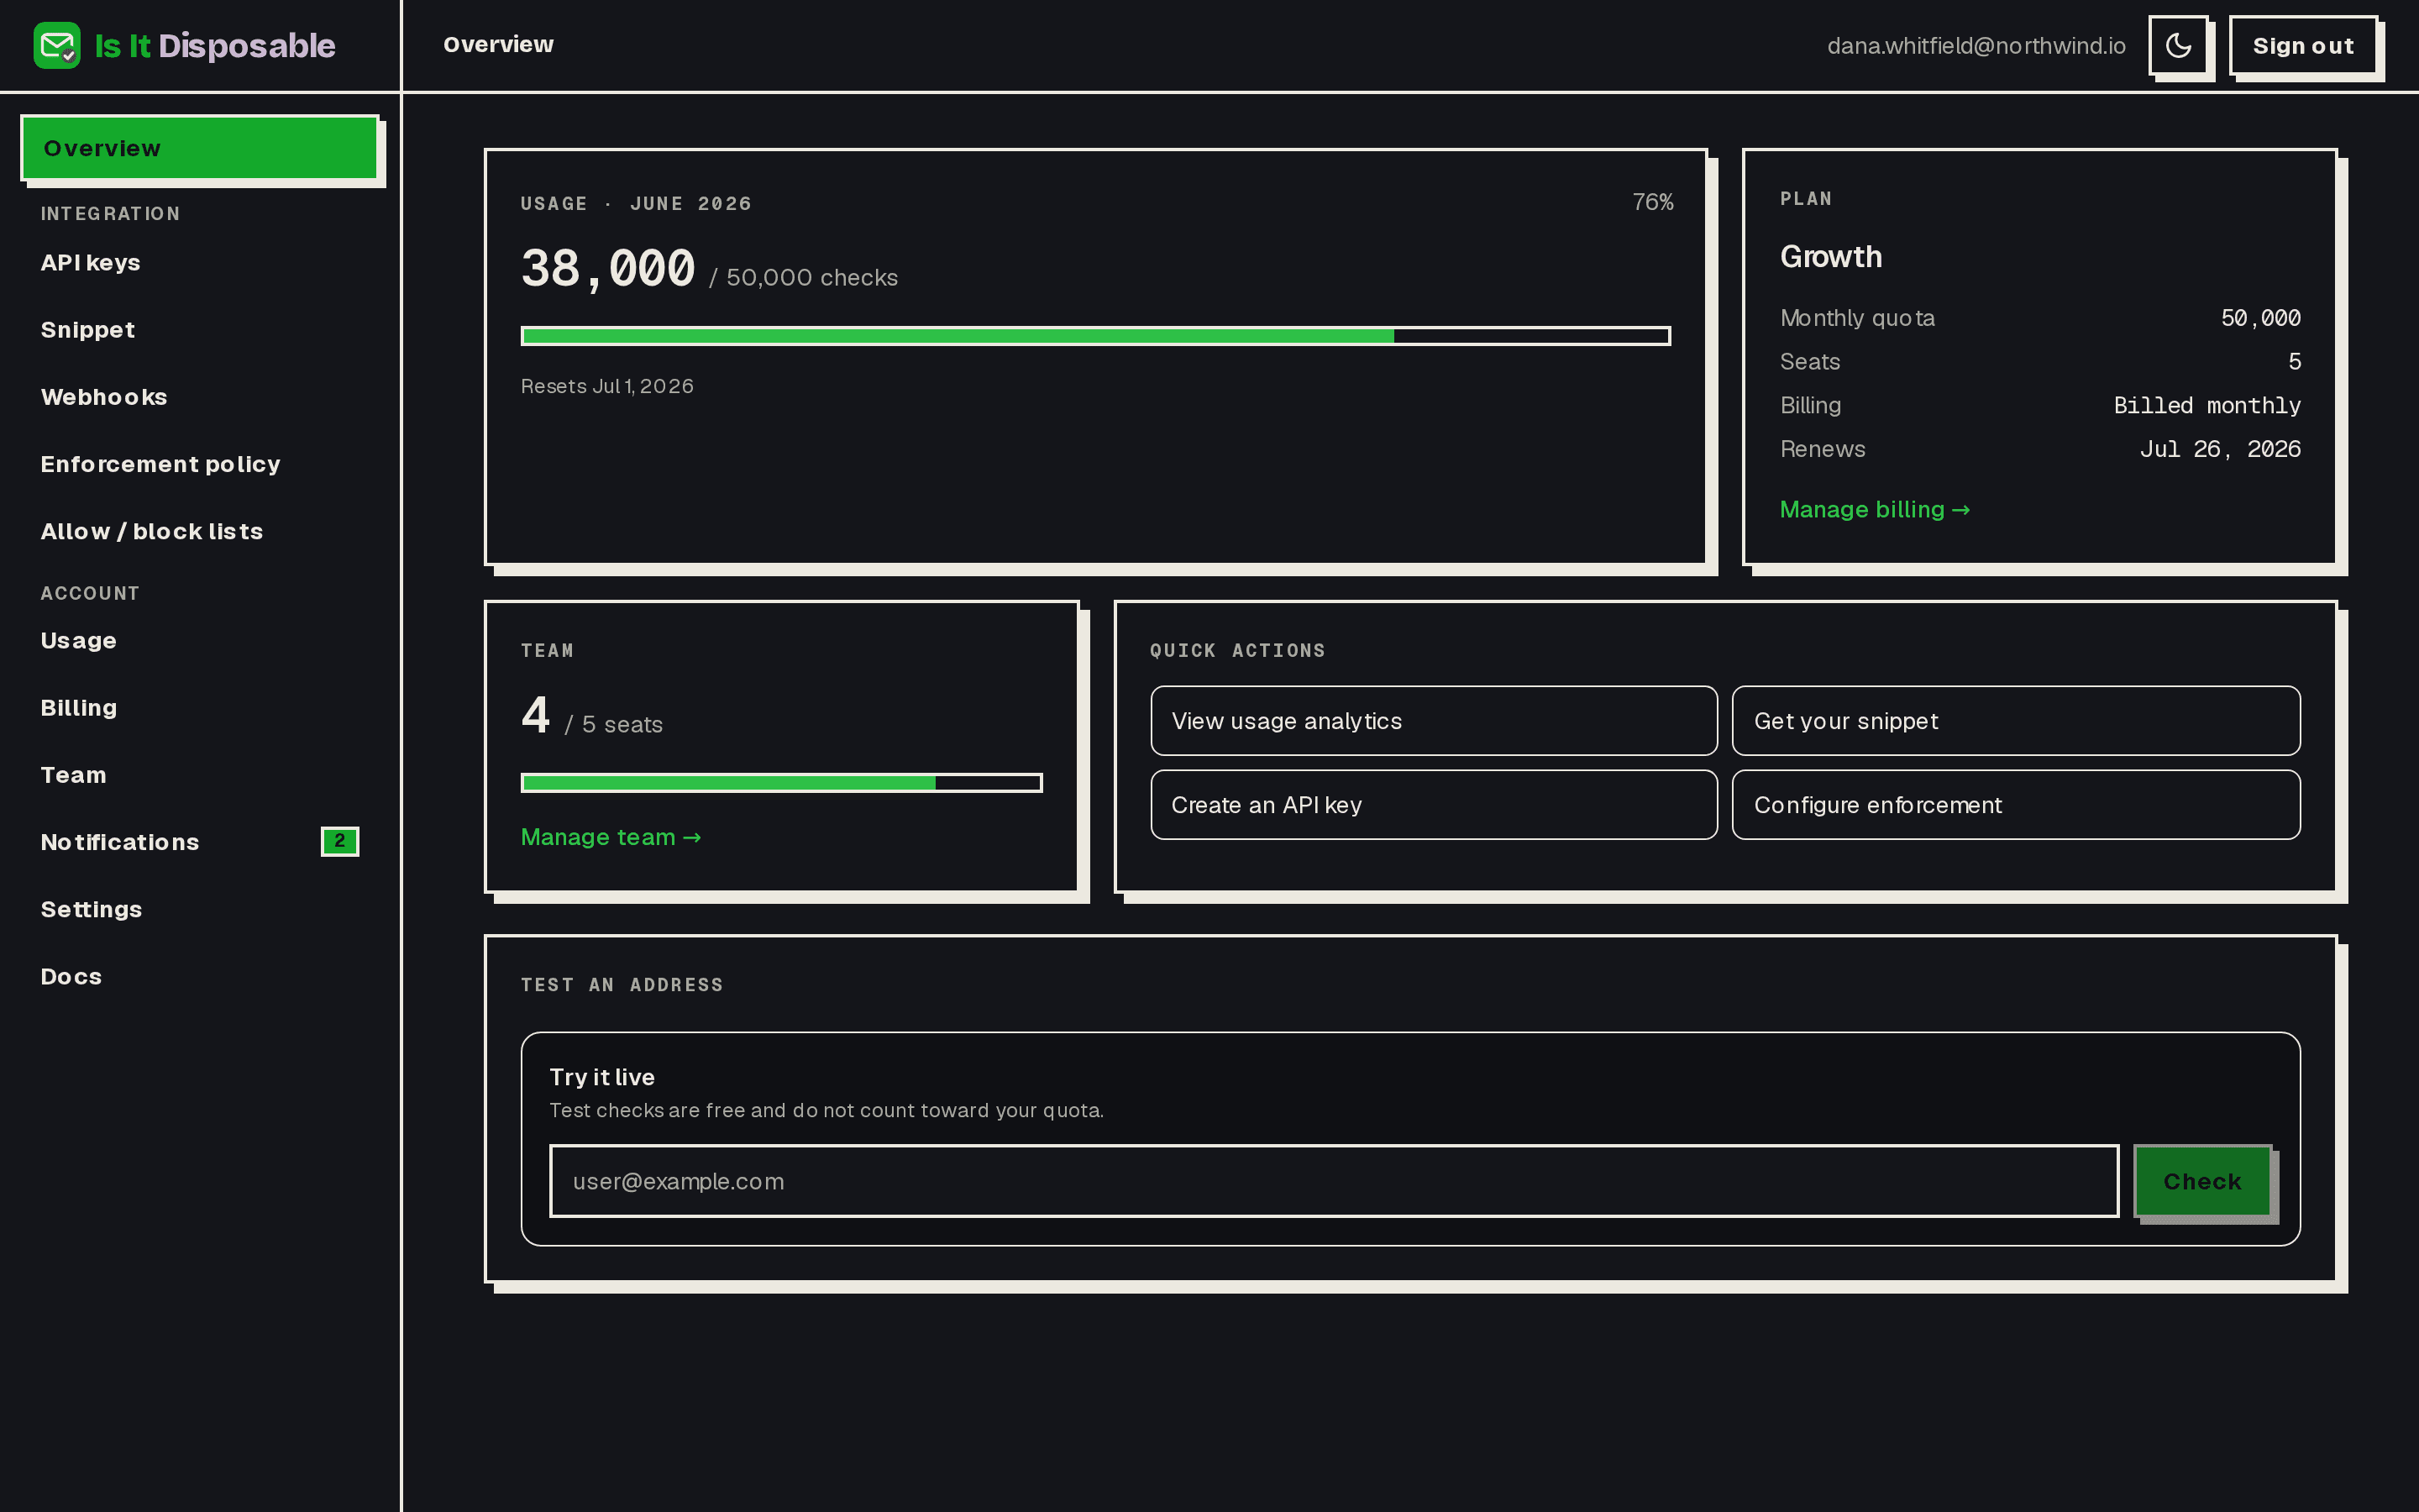This screenshot has height=1512, width=2419.
Task: Click the Try it live heading
Action: [x=601, y=1077]
